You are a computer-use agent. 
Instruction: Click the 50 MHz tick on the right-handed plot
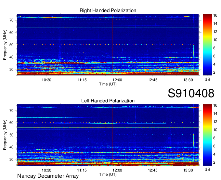coord(12,45)
